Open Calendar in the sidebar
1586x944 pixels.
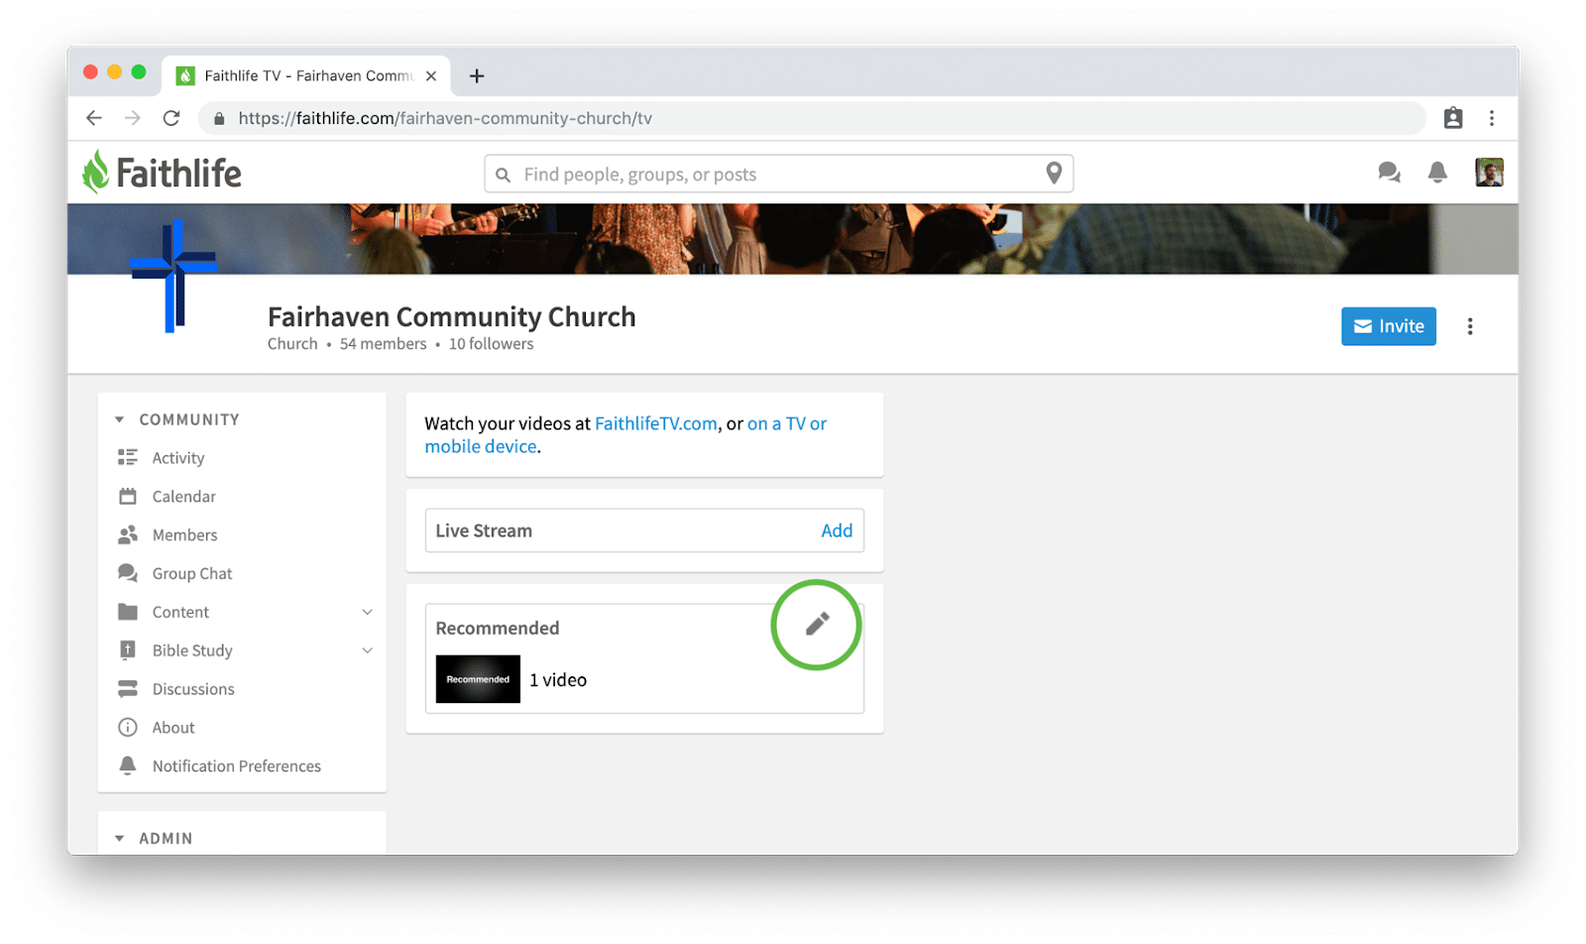click(184, 497)
